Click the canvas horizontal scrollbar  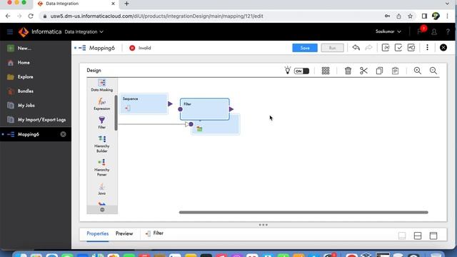click(303, 213)
